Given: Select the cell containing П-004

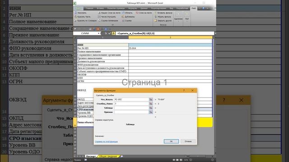Looking at the screenshot, I should click(170, 48).
